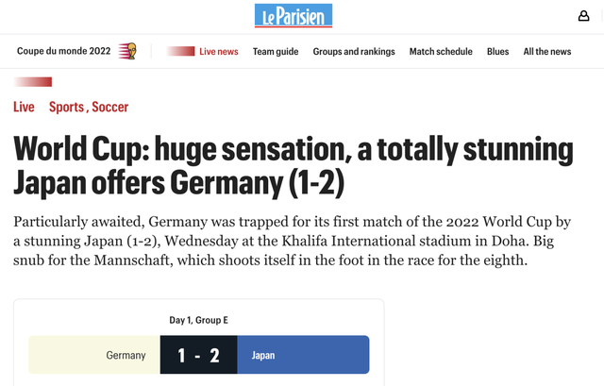The width and height of the screenshot is (604, 386).
Task: Click the 1 - 2 score box
Action: pos(199,356)
